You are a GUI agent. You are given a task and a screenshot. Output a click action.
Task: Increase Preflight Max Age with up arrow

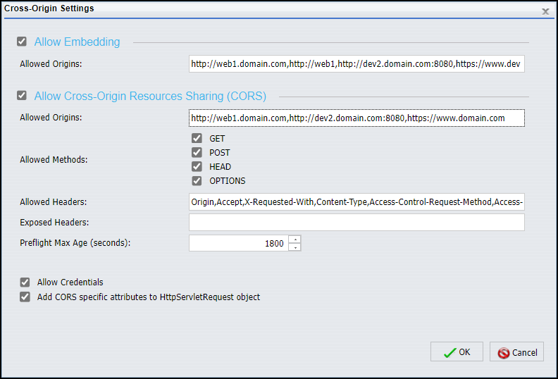pos(295,240)
